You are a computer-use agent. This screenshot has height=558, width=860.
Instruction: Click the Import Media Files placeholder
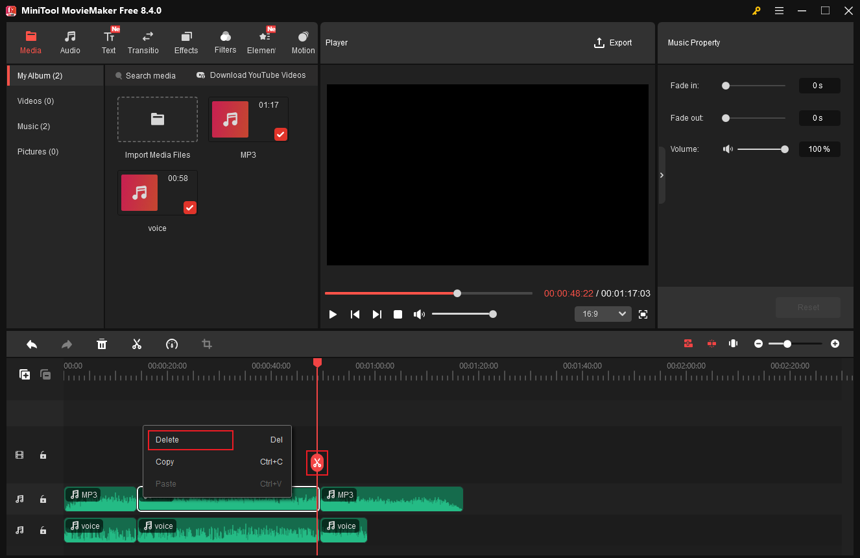point(157,119)
